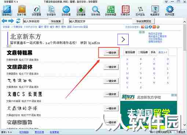Open the 电脑换字 monitor icon

(155, 11)
